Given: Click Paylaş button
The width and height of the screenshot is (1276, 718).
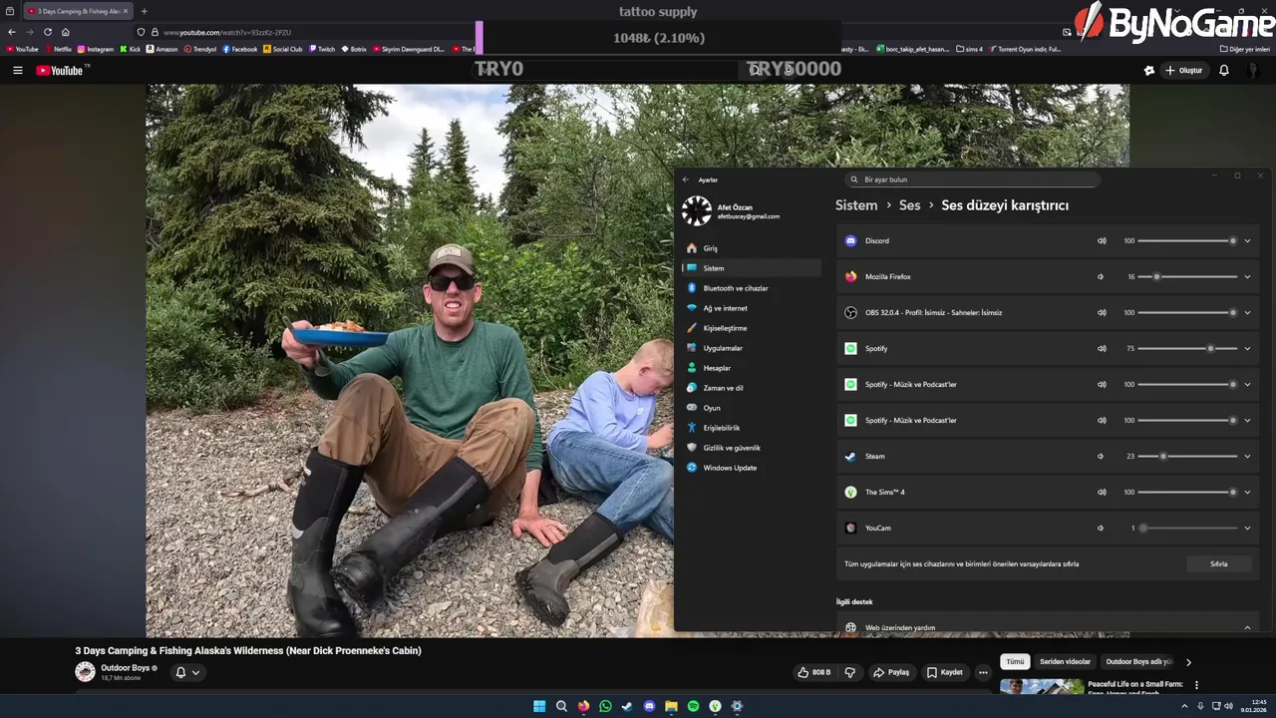Looking at the screenshot, I should [892, 672].
